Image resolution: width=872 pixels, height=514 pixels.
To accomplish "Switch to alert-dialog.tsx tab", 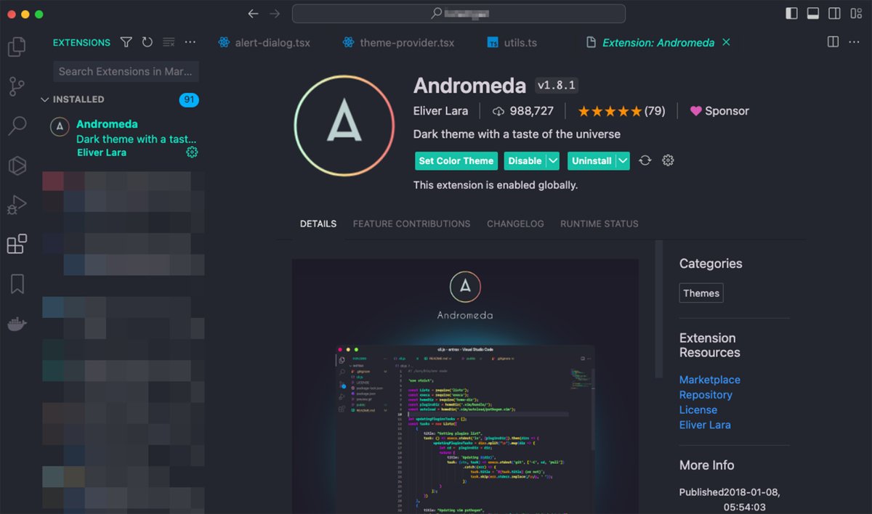I will pos(265,43).
